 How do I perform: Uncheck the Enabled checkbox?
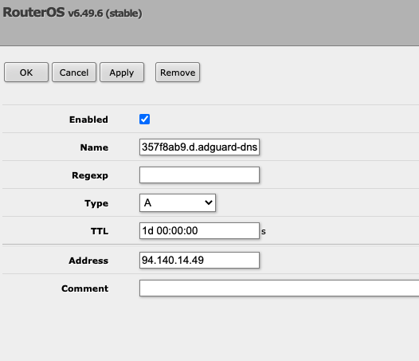144,120
